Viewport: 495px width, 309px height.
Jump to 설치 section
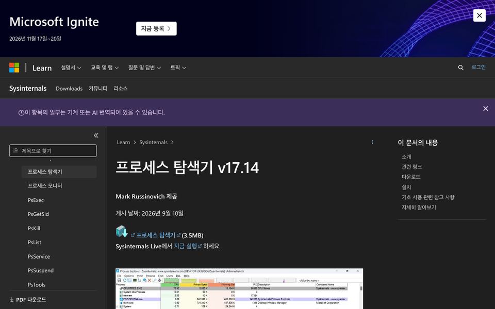406,187
